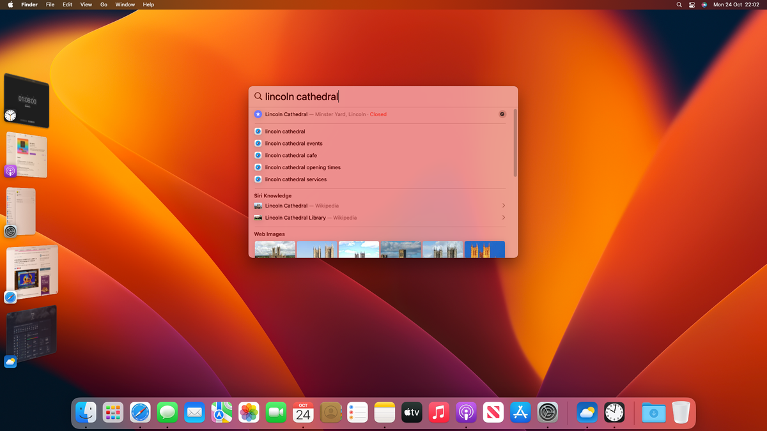Viewport: 767px width, 431px height.
Task: Open the Clock app from the Dock
Action: [x=614, y=412]
